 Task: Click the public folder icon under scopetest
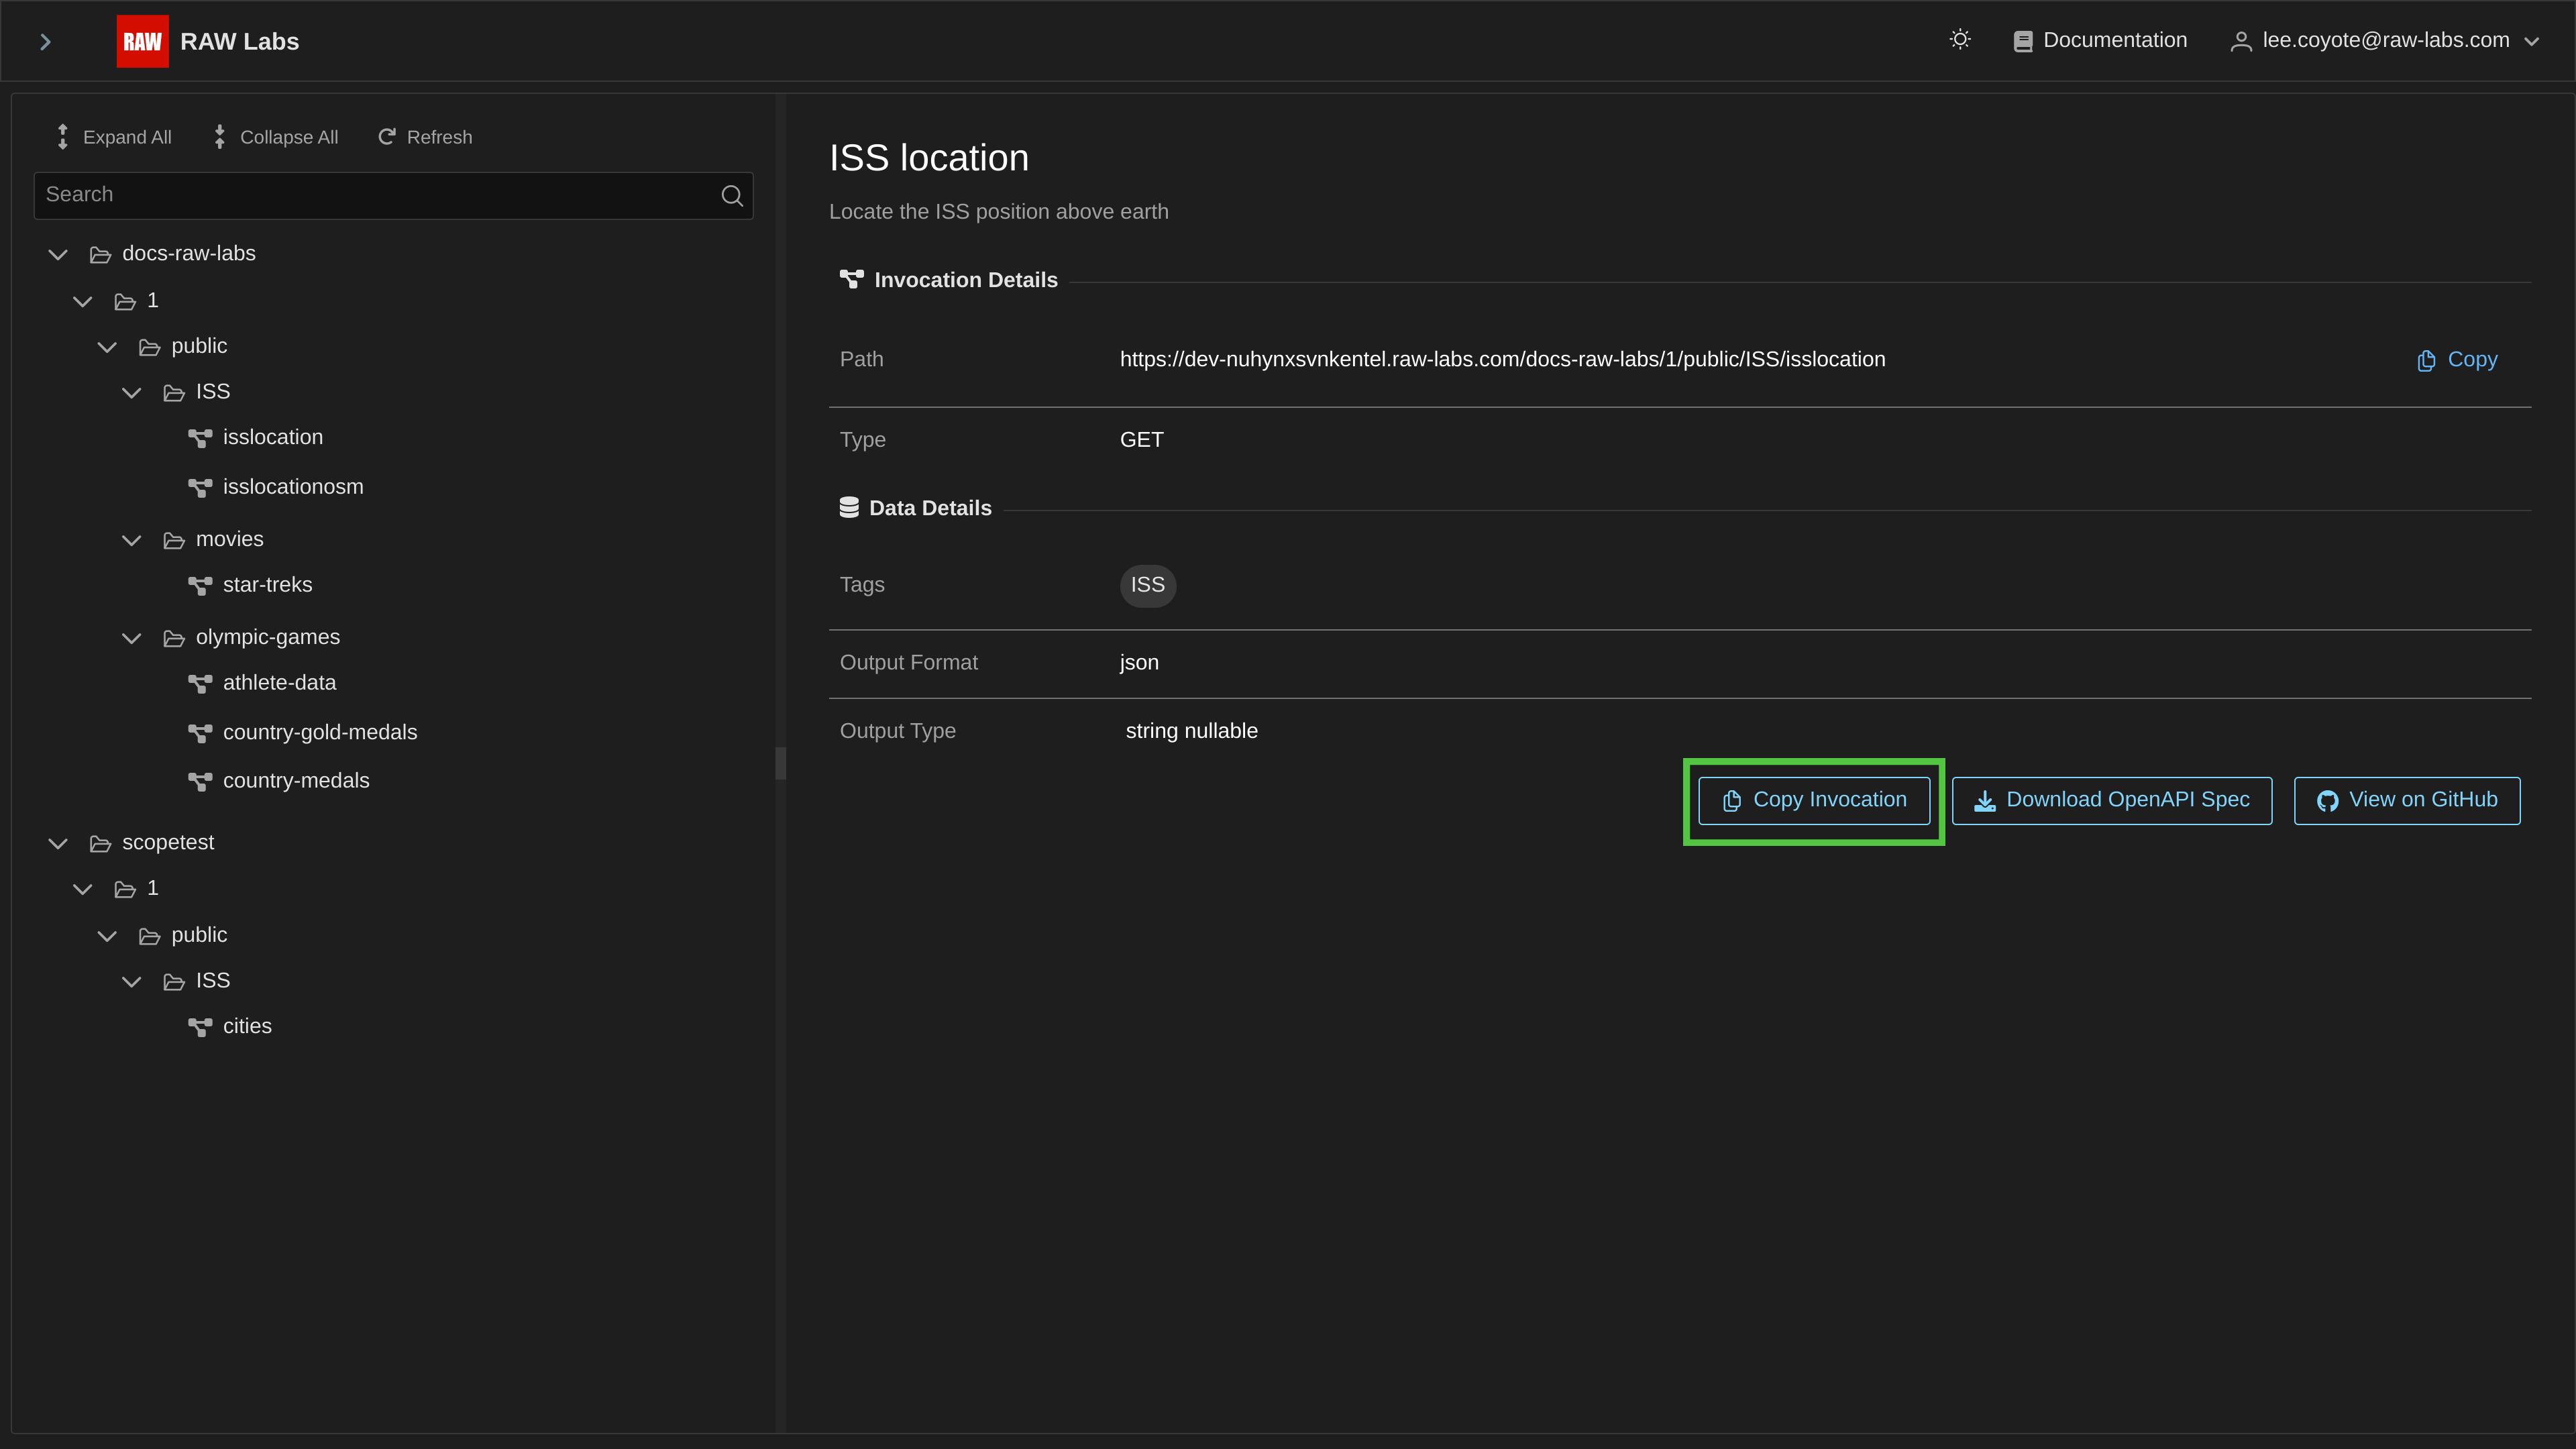tap(150, 937)
